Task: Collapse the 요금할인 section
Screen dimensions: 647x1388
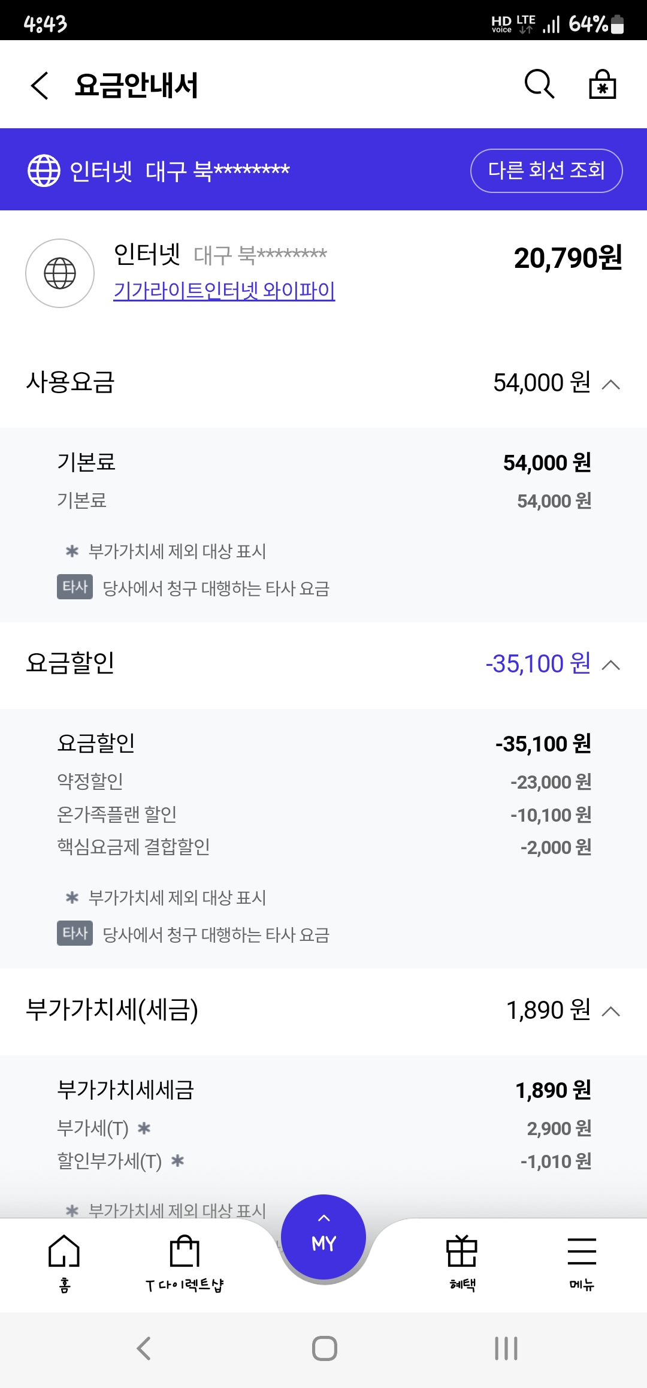Action: (610, 665)
